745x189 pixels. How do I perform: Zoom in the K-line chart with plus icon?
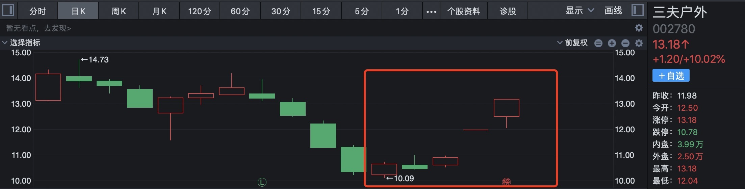(x=612, y=43)
